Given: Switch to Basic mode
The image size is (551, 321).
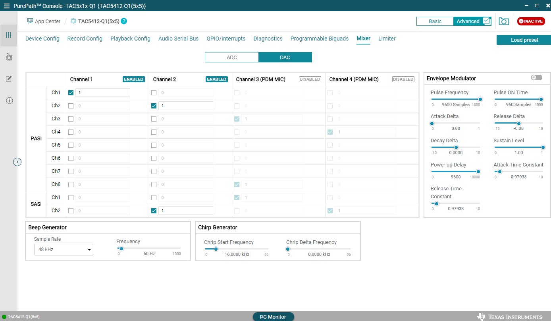Looking at the screenshot, I should 435,21.
